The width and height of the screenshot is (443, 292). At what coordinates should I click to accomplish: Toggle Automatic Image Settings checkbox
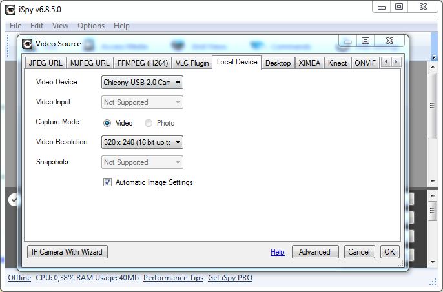[x=107, y=182]
